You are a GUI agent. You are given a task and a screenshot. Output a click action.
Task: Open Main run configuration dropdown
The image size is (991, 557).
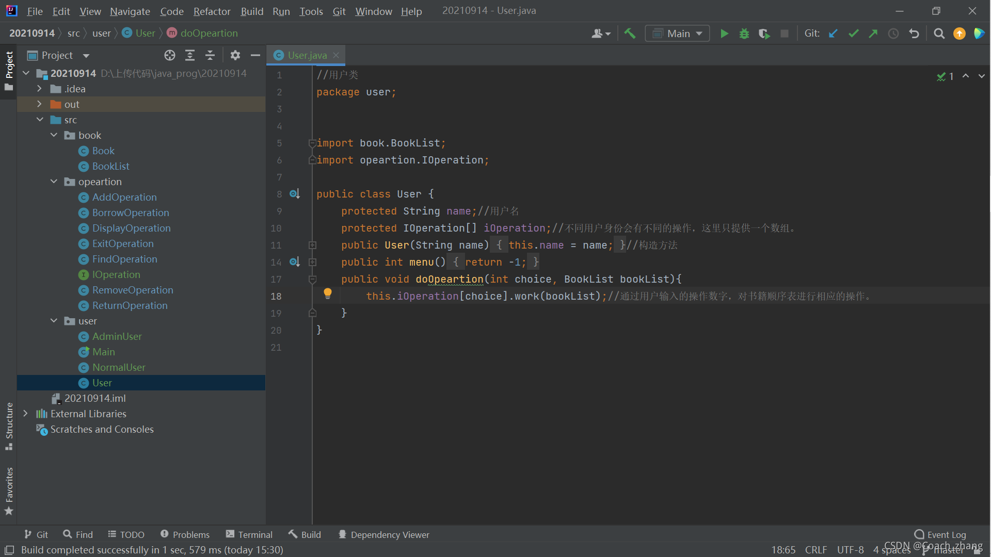(677, 34)
